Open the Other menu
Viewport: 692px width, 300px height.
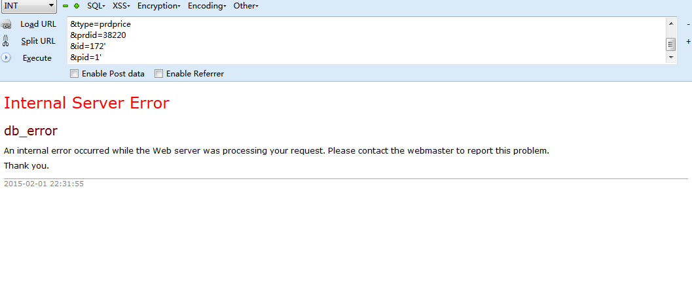tap(246, 6)
